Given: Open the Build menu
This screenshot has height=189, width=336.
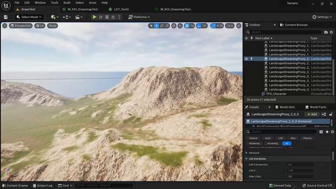Looking at the screenshot, I should pos(67,3).
